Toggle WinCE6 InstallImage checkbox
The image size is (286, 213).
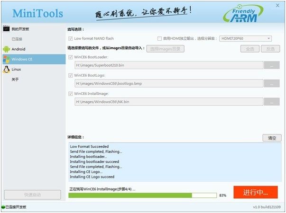click(x=70, y=94)
